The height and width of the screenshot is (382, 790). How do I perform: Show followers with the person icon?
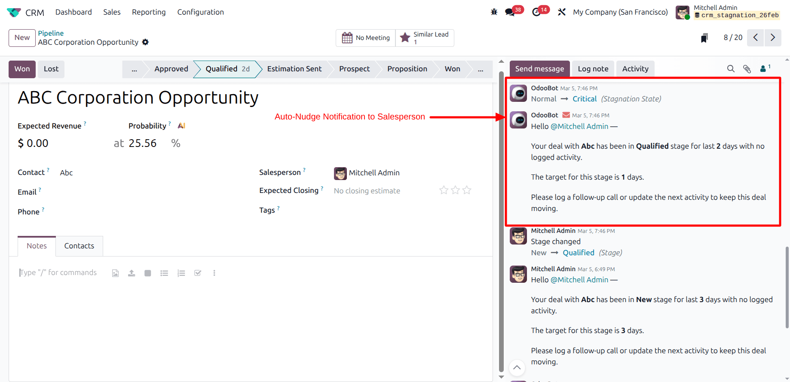765,68
